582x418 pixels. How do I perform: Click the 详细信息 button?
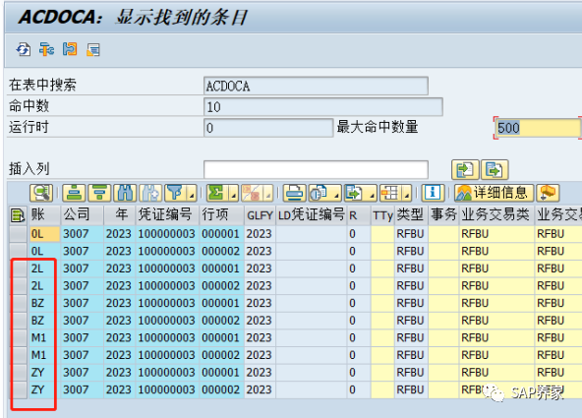tap(495, 193)
